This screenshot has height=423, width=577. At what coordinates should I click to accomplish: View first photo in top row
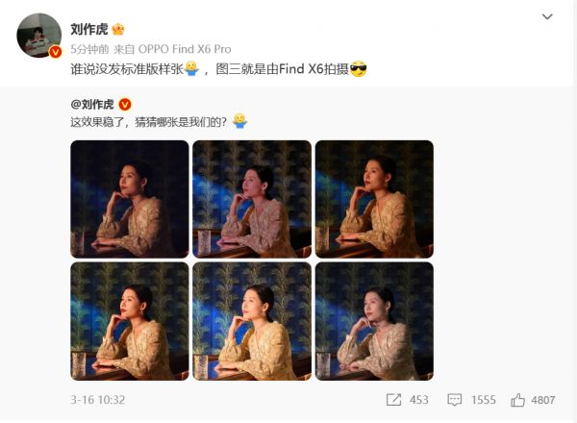(x=130, y=199)
